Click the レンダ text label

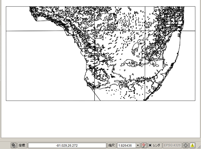point(156,145)
